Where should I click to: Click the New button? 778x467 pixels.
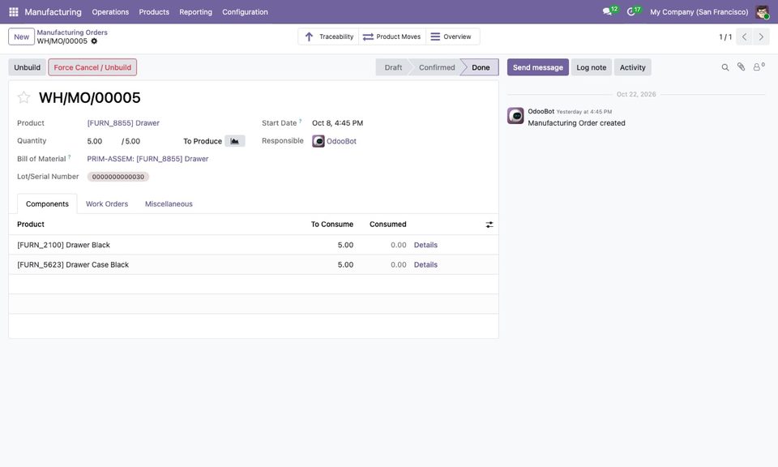click(21, 36)
